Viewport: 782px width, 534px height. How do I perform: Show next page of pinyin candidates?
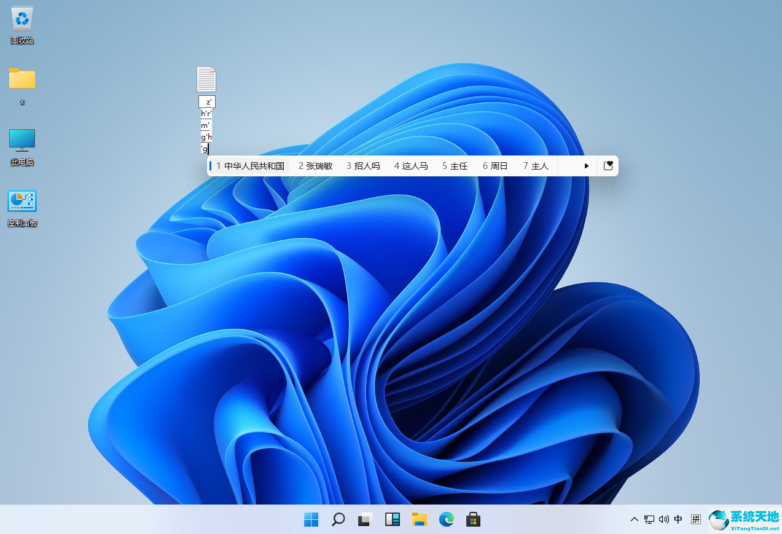(x=586, y=165)
